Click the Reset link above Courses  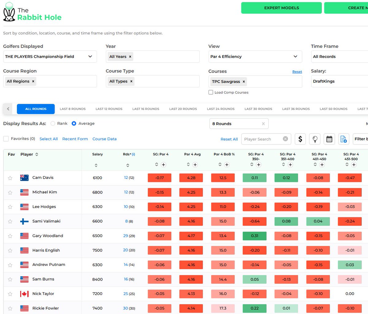click(x=297, y=72)
